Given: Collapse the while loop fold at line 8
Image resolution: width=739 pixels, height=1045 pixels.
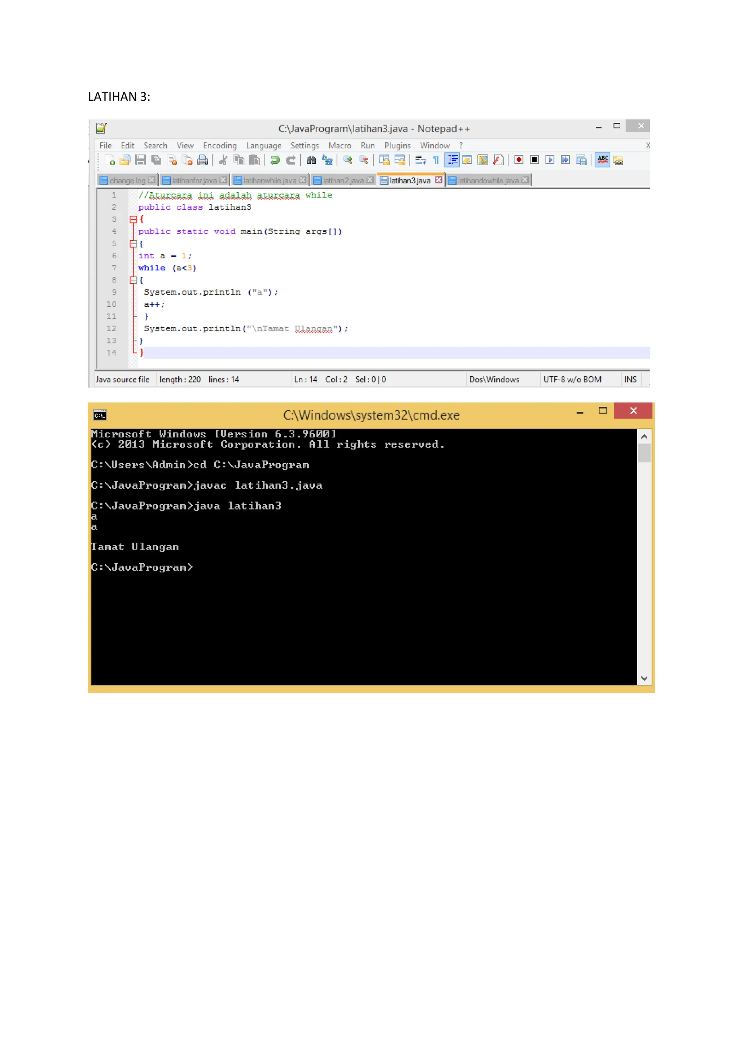Looking at the screenshot, I should point(133,280).
